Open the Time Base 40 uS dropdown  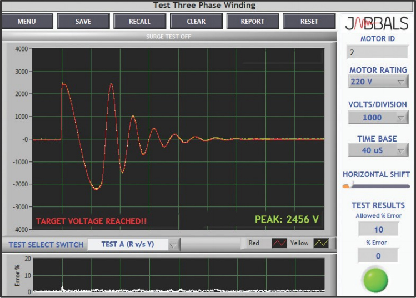coord(378,150)
